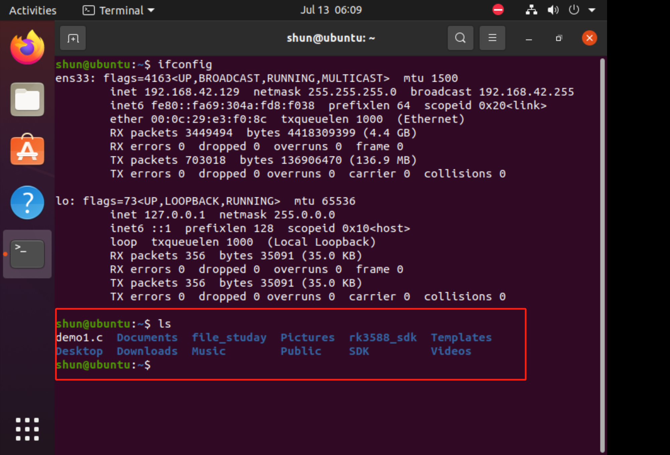Click the terminal vertical scrollbar
The width and height of the screenshot is (670, 455).
coord(602,255)
